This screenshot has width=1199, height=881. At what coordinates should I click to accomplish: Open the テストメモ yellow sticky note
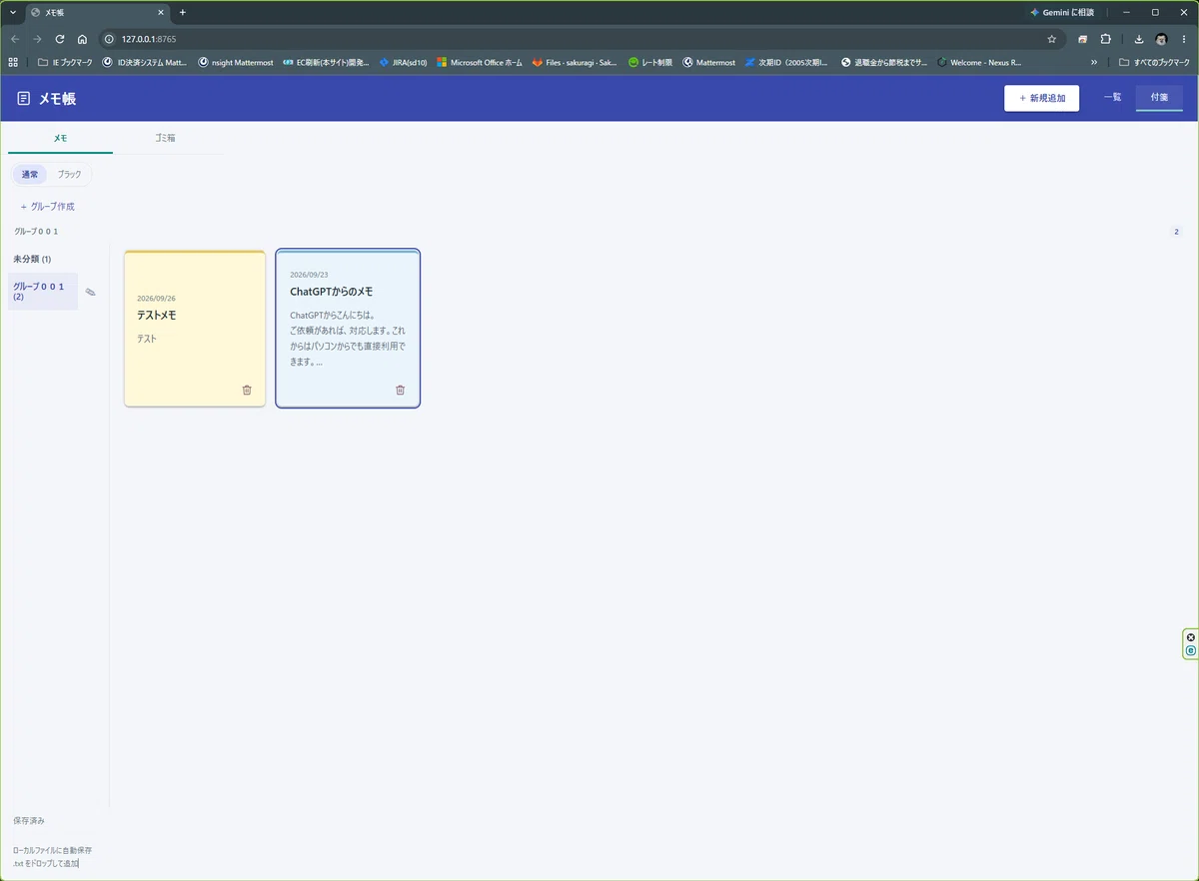(x=195, y=329)
